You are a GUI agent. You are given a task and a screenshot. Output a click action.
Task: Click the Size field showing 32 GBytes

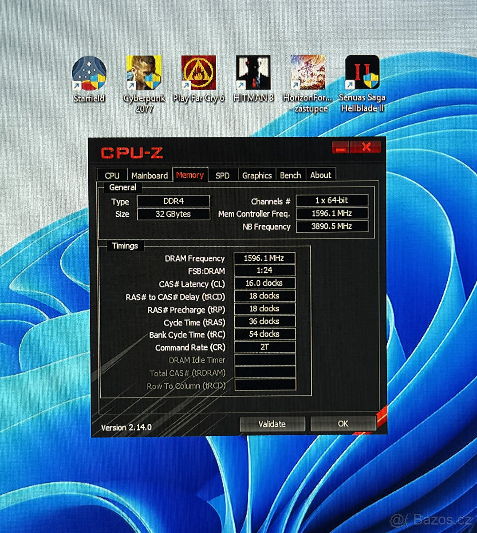173,214
